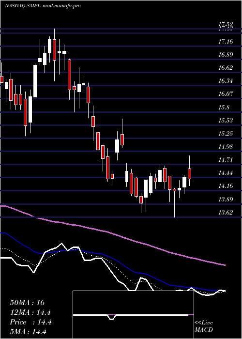
Task: Click the 14.98 price axis label
Action: coord(226,147)
